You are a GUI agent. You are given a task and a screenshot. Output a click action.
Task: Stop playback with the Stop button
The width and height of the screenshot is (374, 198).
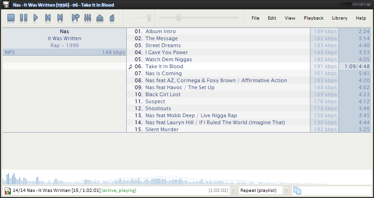(x=11, y=18)
